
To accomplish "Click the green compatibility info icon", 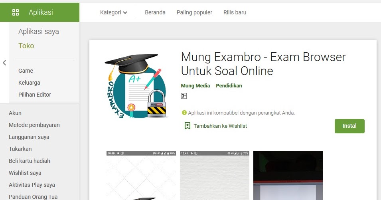I will point(184,113).
